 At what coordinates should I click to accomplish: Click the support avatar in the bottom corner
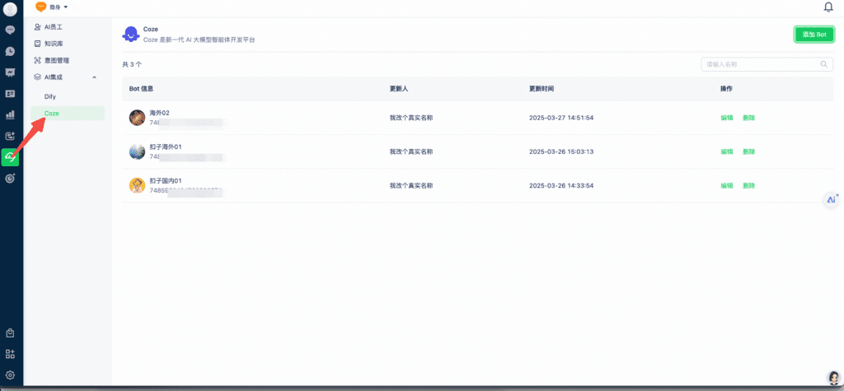833,378
